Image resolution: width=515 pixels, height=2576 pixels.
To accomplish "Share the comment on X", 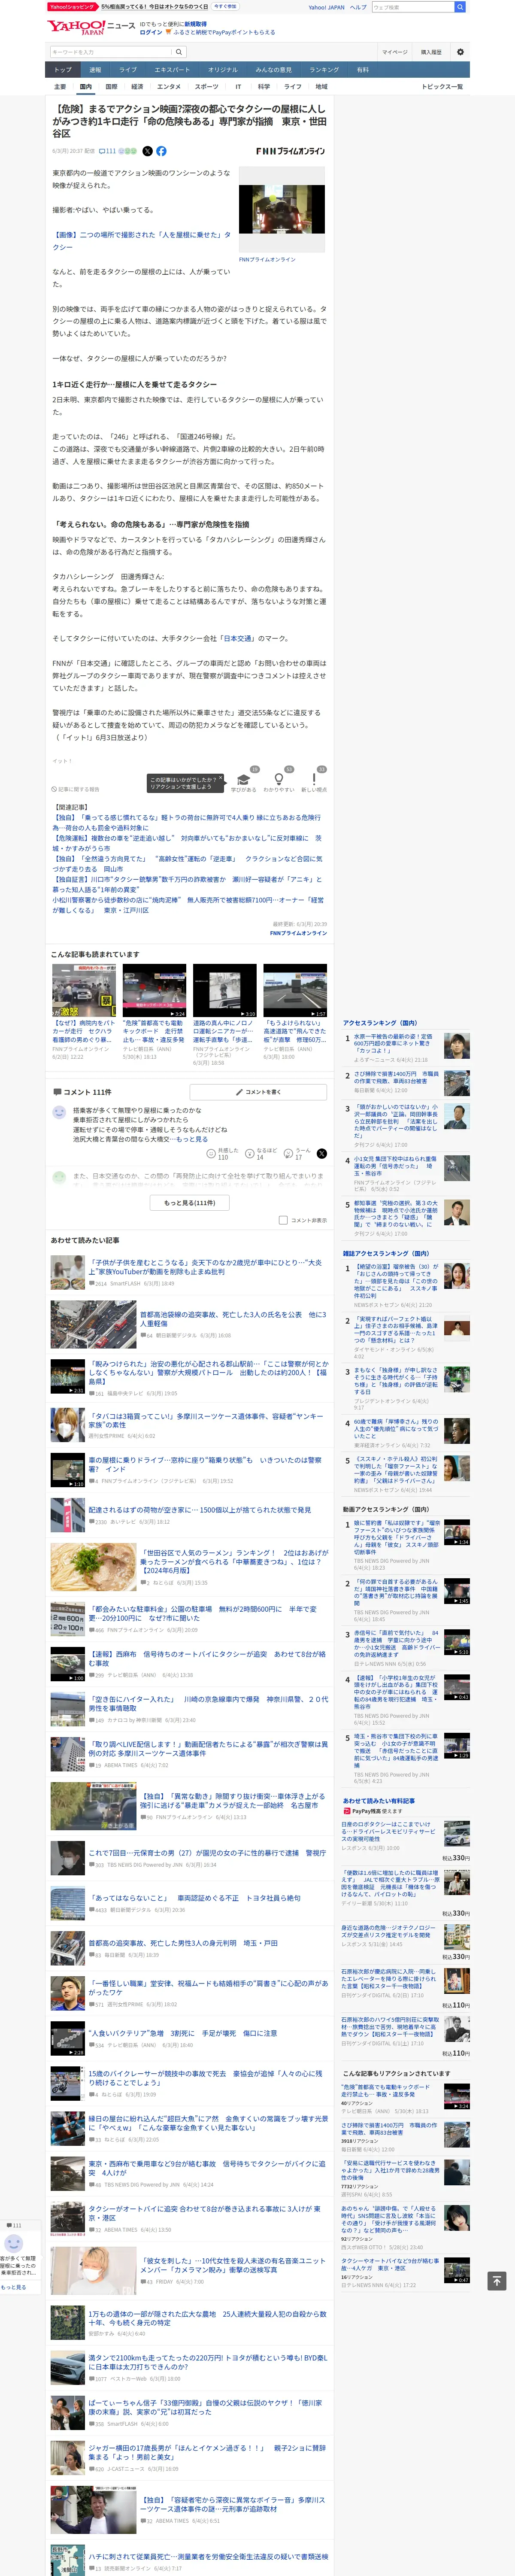I will point(321,1153).
